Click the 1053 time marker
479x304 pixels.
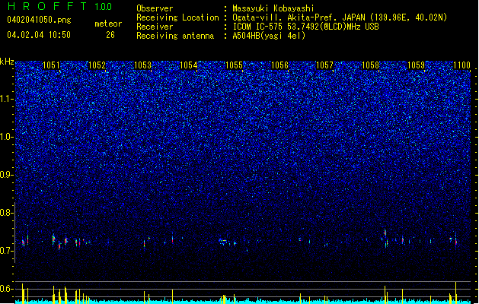pos(142,65)
